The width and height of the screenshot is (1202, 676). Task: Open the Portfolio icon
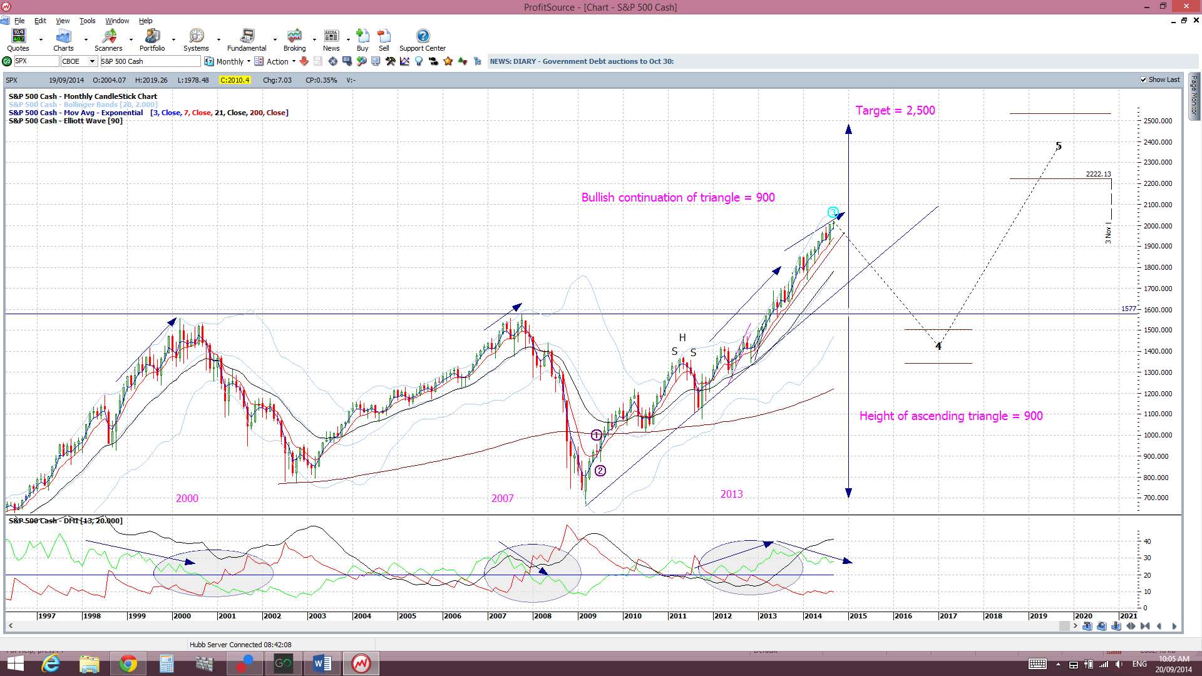pos(152,40)
